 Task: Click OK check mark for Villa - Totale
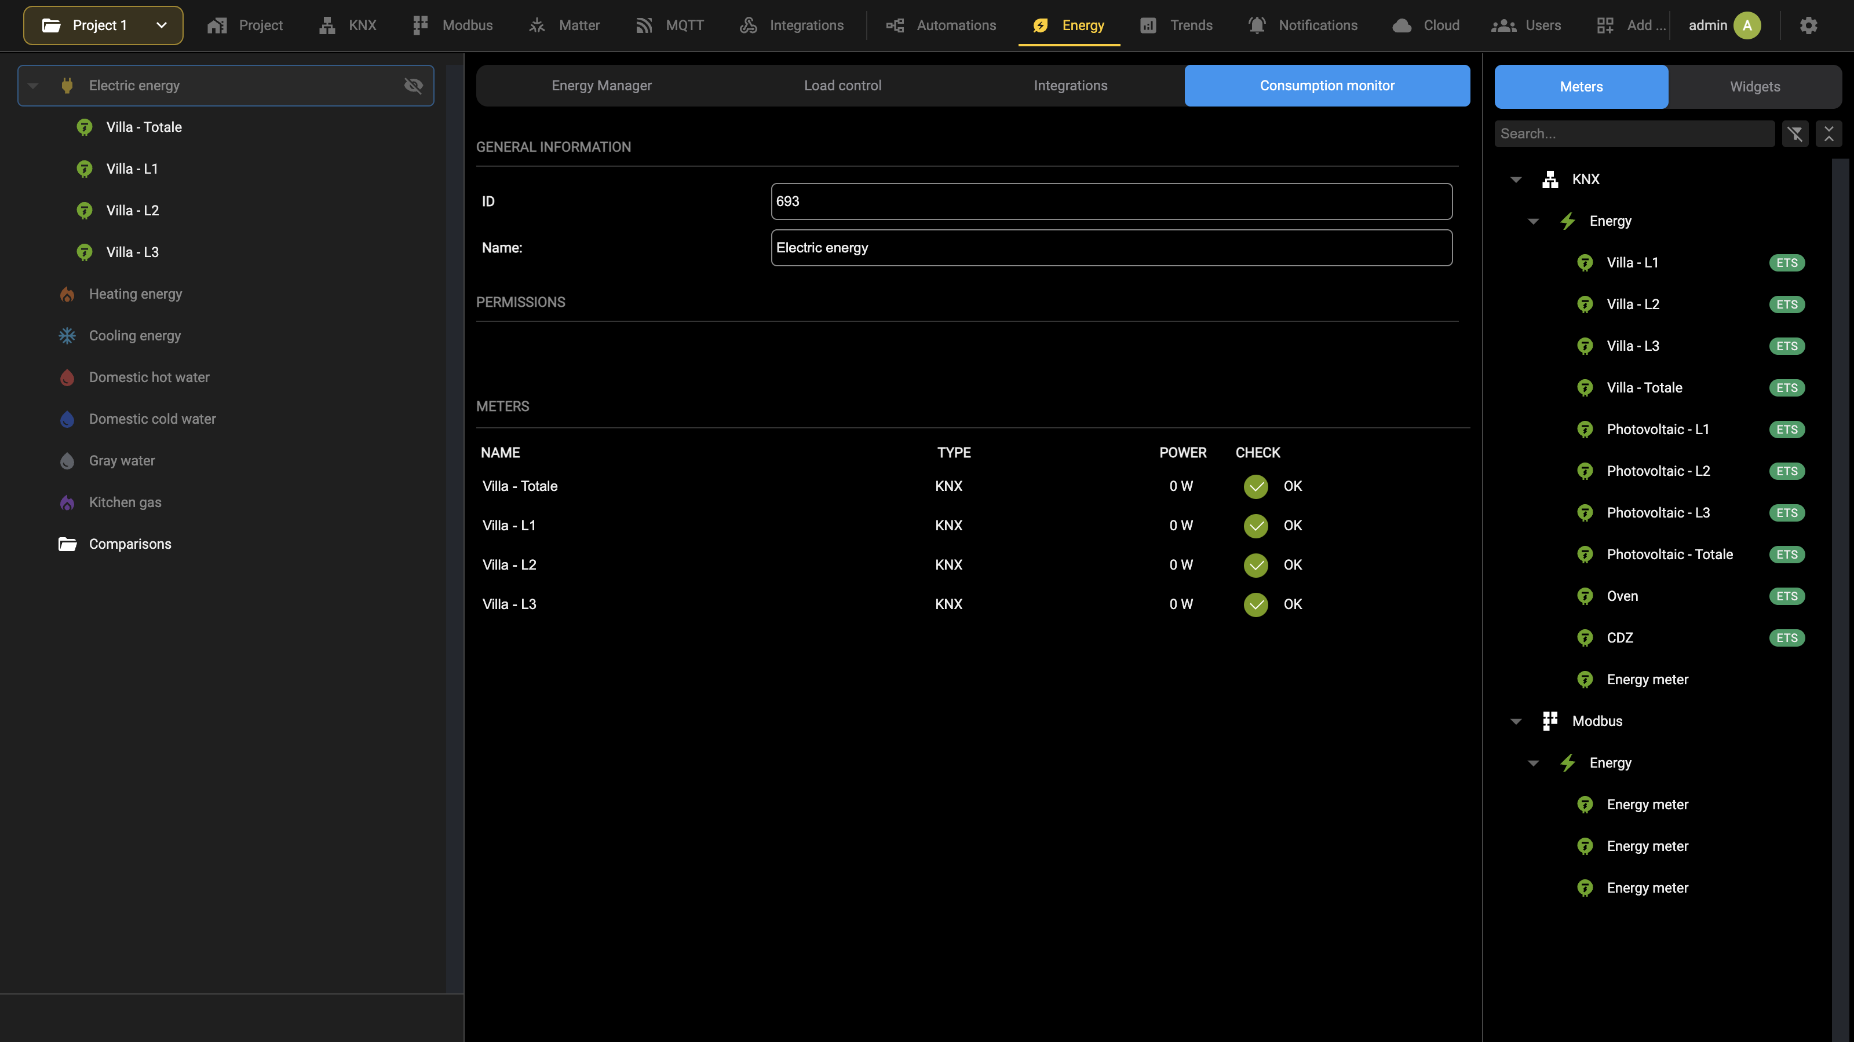click(x=1256, y=487)
